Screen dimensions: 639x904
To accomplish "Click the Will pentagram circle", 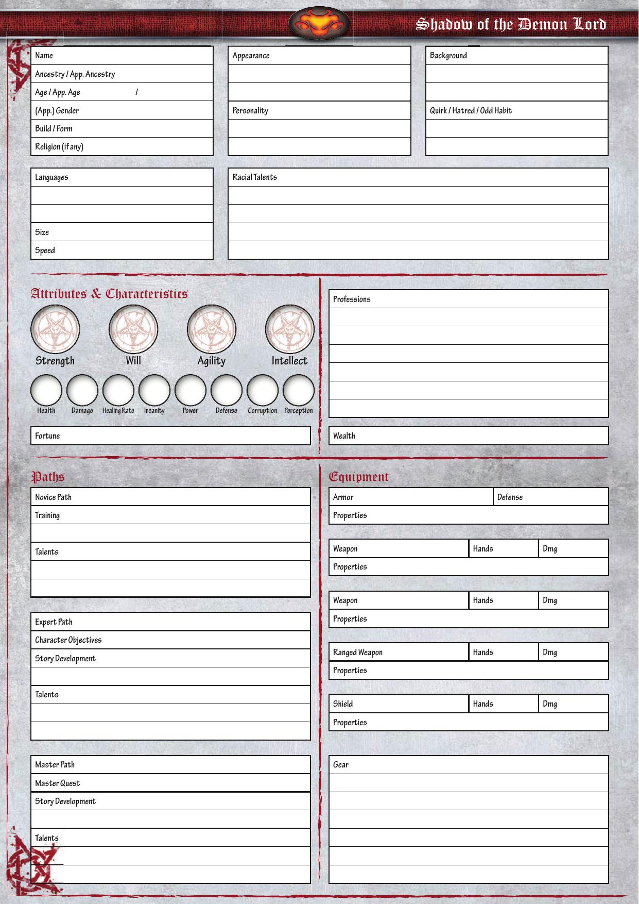I will 133,329.
